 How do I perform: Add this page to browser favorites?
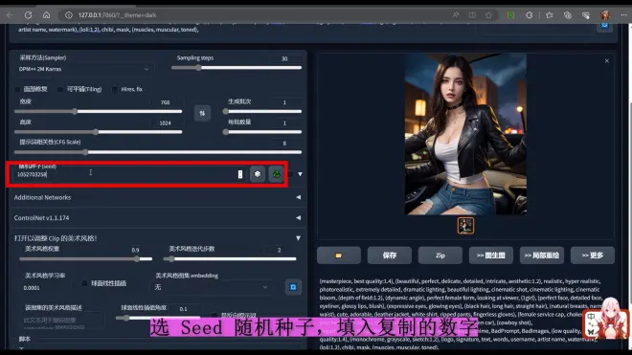488,15
